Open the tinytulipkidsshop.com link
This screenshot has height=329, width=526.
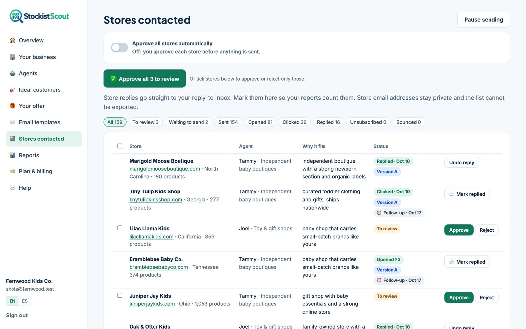click(x=156, y=200)
